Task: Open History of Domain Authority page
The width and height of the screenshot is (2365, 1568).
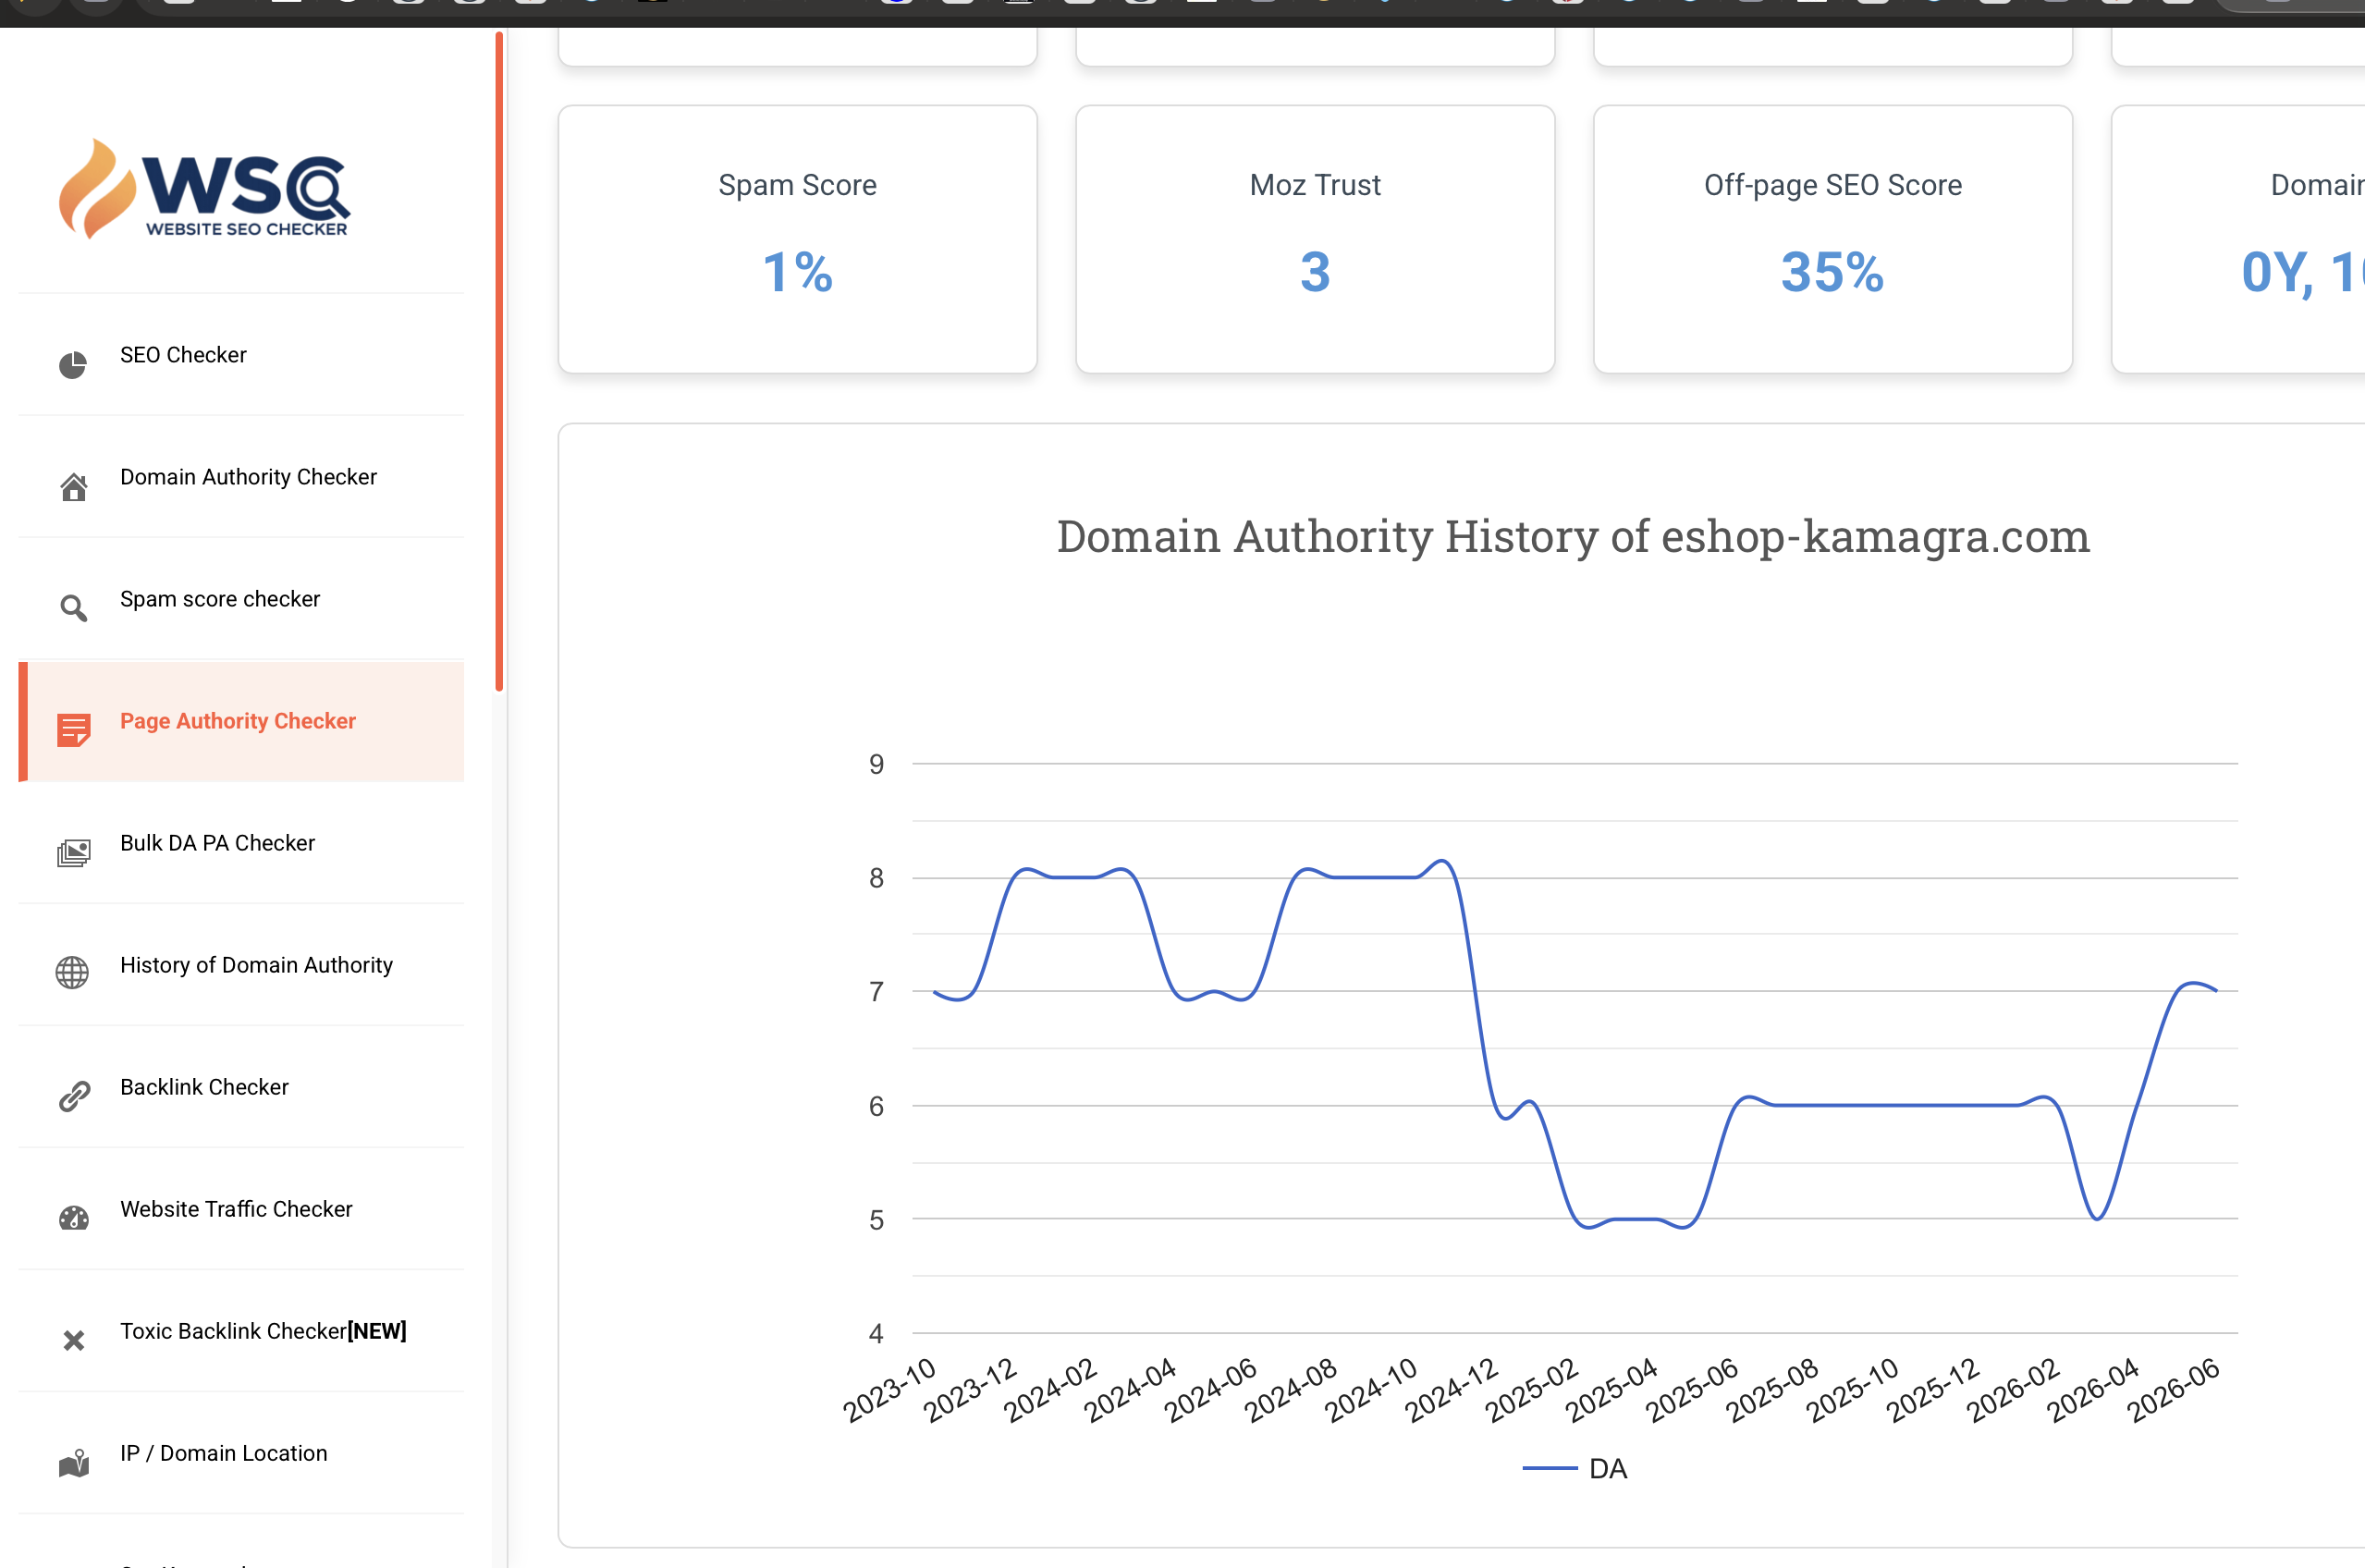Action: click(241, 965)
